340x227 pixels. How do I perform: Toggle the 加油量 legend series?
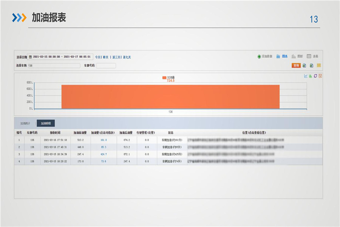[x=168, y=77]
